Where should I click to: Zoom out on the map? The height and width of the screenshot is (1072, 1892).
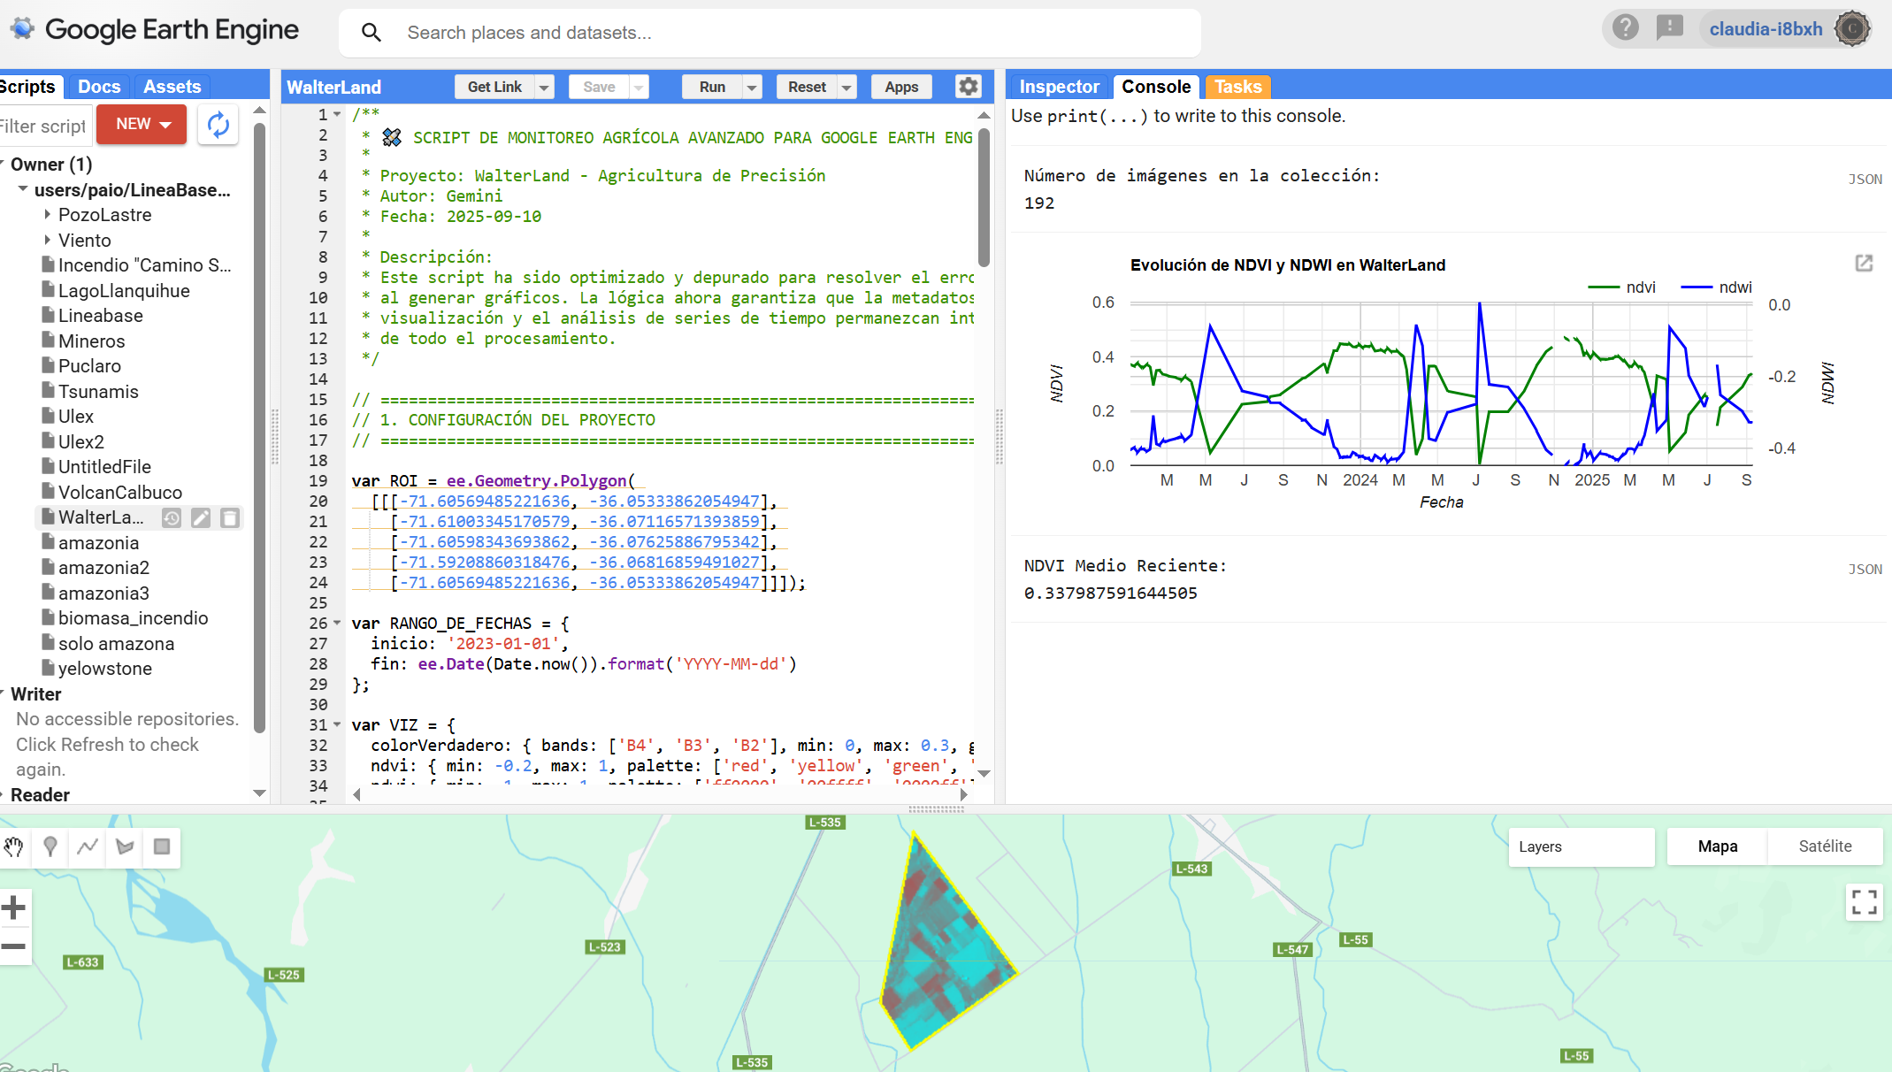tap(14, 946)
